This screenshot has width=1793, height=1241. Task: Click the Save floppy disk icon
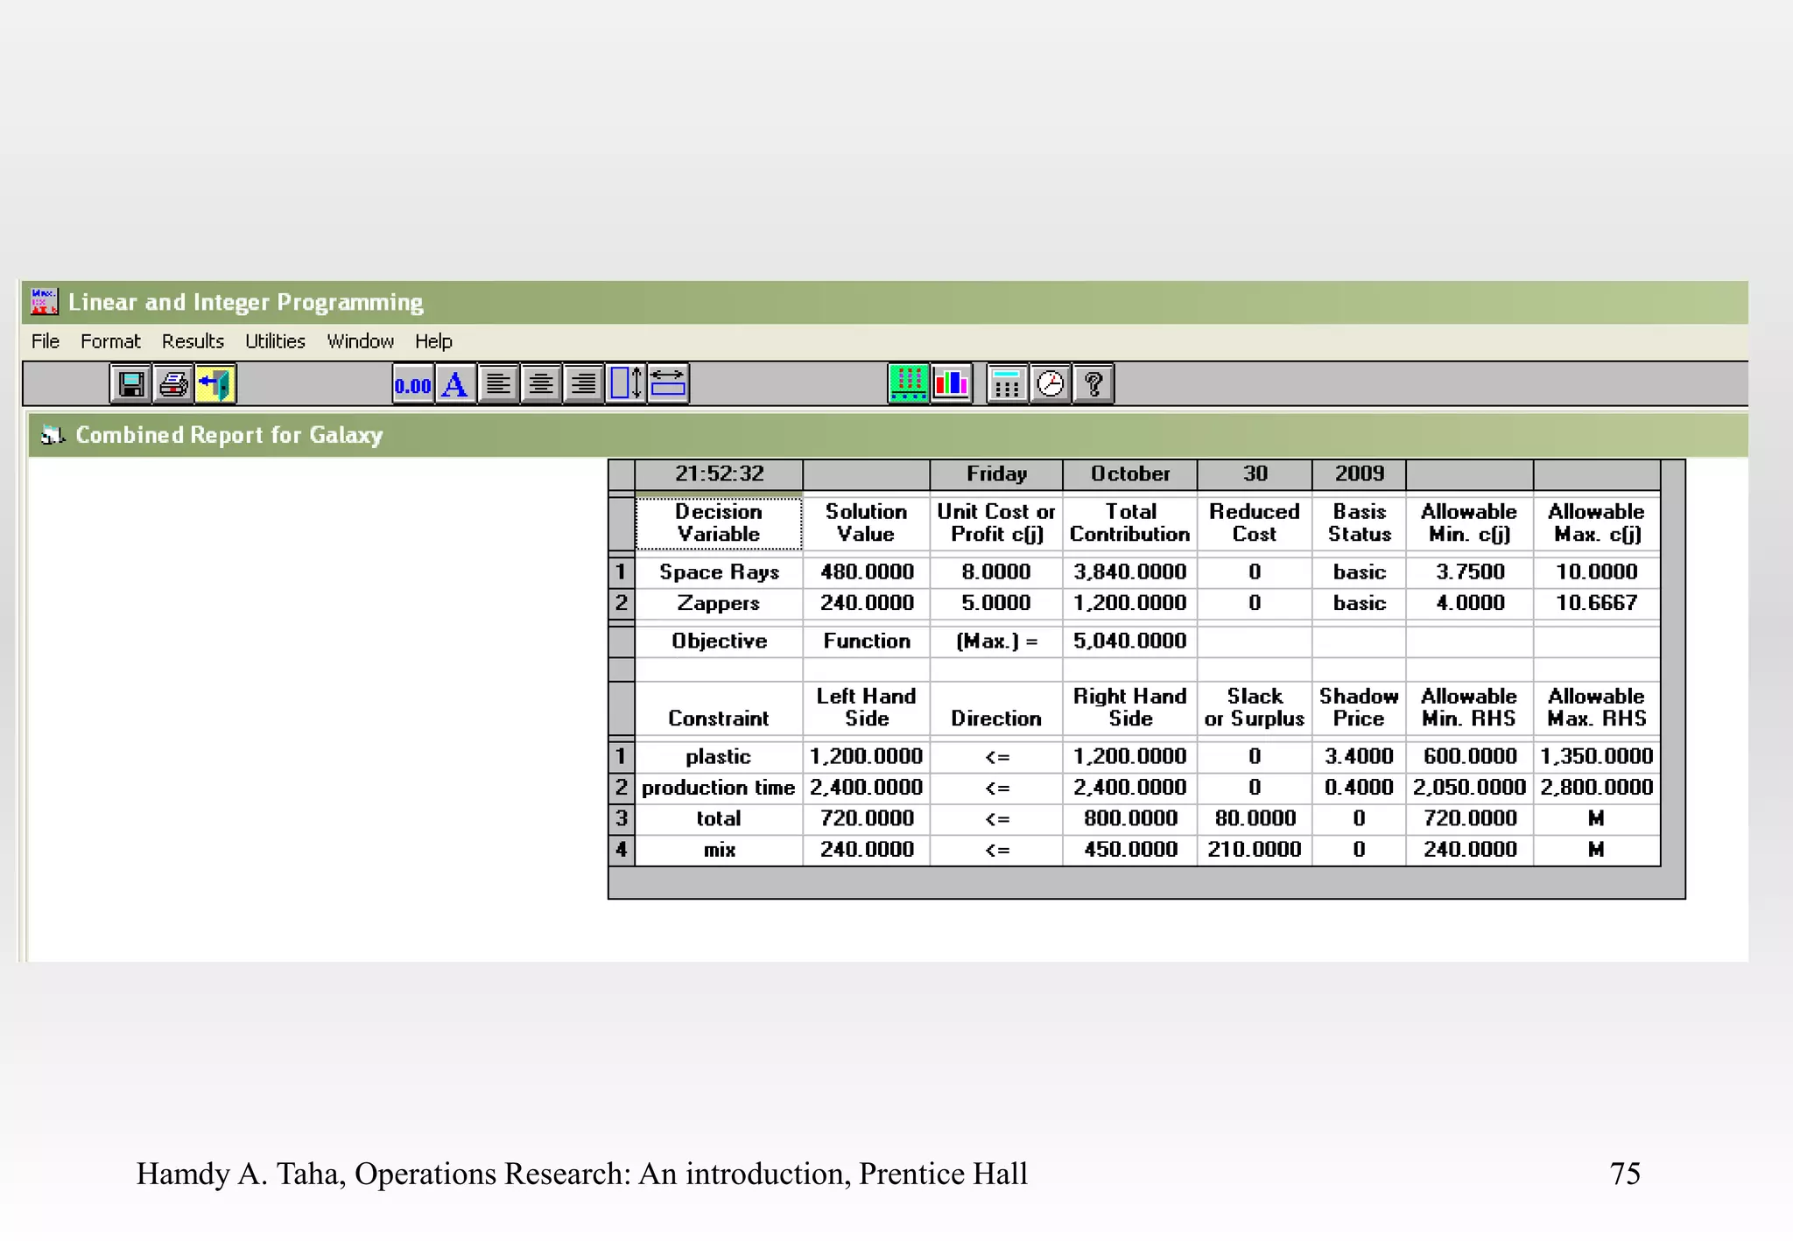click(x=130, y=384)
